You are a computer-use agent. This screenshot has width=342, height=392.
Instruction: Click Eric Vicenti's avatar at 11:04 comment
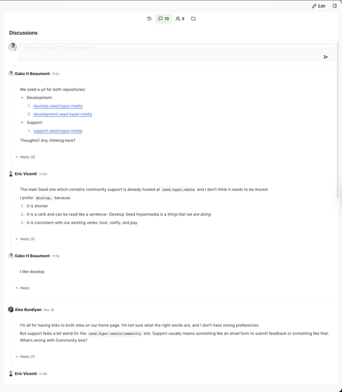[11, 174]
